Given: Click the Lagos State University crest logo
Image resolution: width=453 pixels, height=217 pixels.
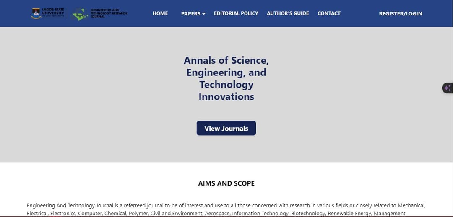Looking at the screenshot, I should coord(36,13).
